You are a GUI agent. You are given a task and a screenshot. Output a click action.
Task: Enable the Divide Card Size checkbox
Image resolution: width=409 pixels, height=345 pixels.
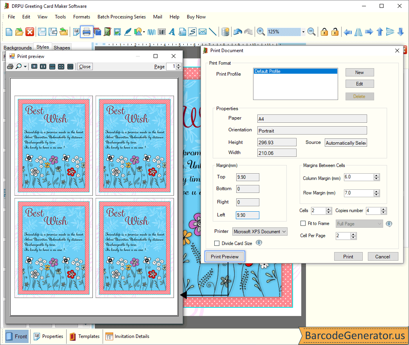217,243
